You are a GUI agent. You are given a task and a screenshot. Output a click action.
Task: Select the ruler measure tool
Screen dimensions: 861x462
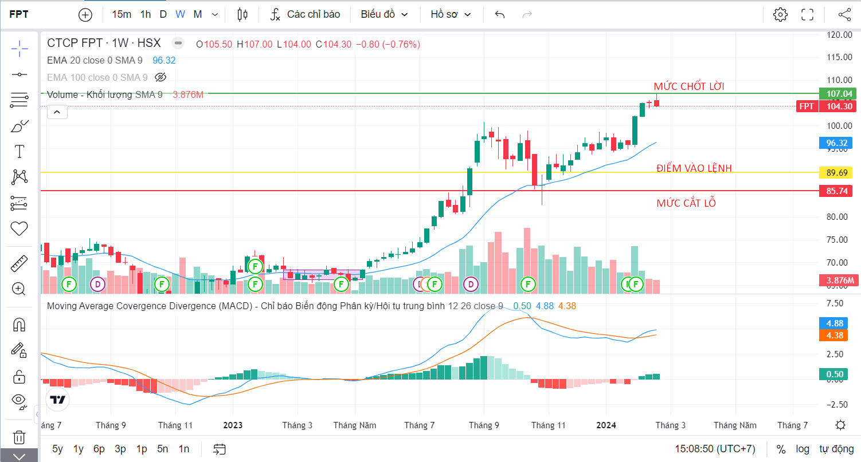point(19,263)
